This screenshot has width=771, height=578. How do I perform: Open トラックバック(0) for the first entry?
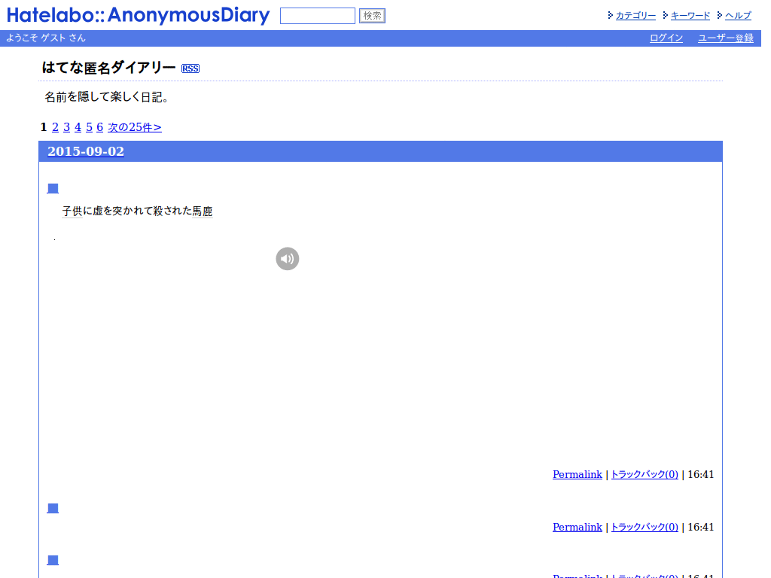pyautogui.click(x=644, y=474)
